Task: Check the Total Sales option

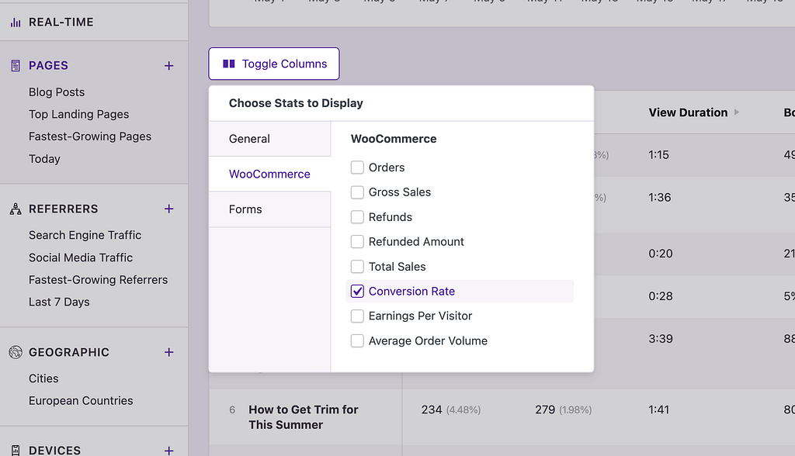Action: point(357,266)
